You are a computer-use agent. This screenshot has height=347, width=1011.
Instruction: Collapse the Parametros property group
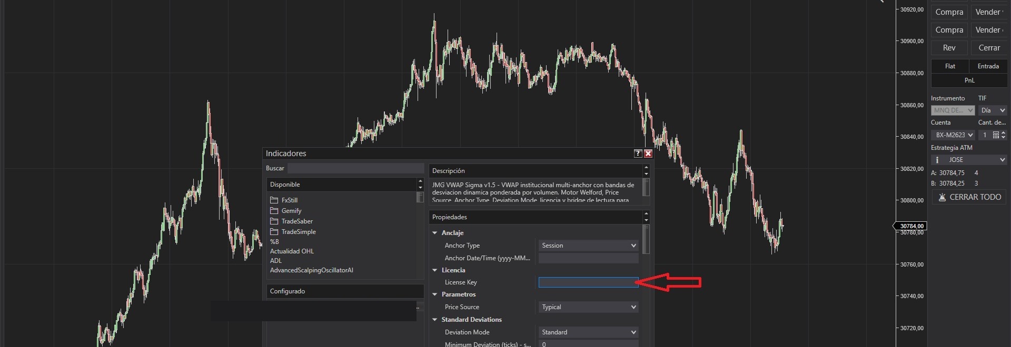pyautogui.click(x=435, y=294)
